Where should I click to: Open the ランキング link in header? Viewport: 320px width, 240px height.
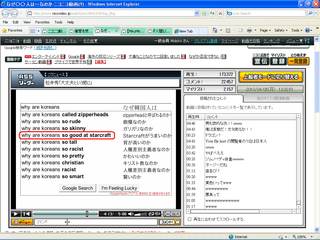pyautogui.click(x=272, y=41)
